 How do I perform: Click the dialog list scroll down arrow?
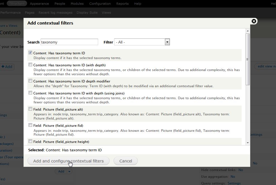pos(248,143)
